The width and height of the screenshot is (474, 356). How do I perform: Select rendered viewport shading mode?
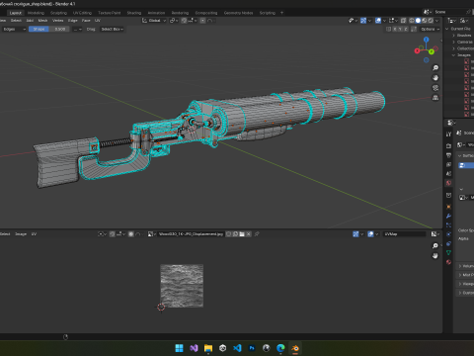431,21
